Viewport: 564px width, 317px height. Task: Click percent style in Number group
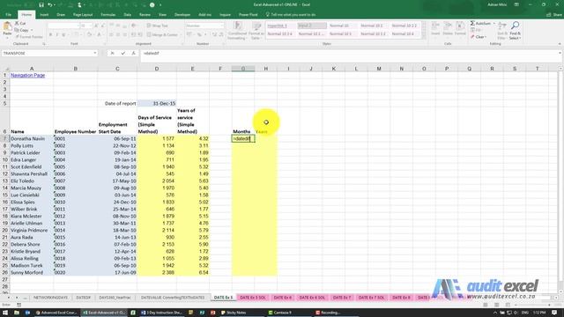coord(199,35)
